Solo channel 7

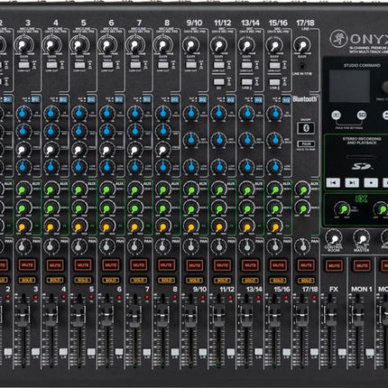coord(139,281)
